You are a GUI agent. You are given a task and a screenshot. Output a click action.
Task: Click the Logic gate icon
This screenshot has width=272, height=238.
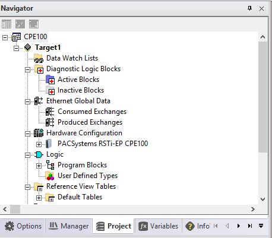tap(39, 154)
